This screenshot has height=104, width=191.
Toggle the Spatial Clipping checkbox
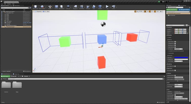[x=176, y=41]
